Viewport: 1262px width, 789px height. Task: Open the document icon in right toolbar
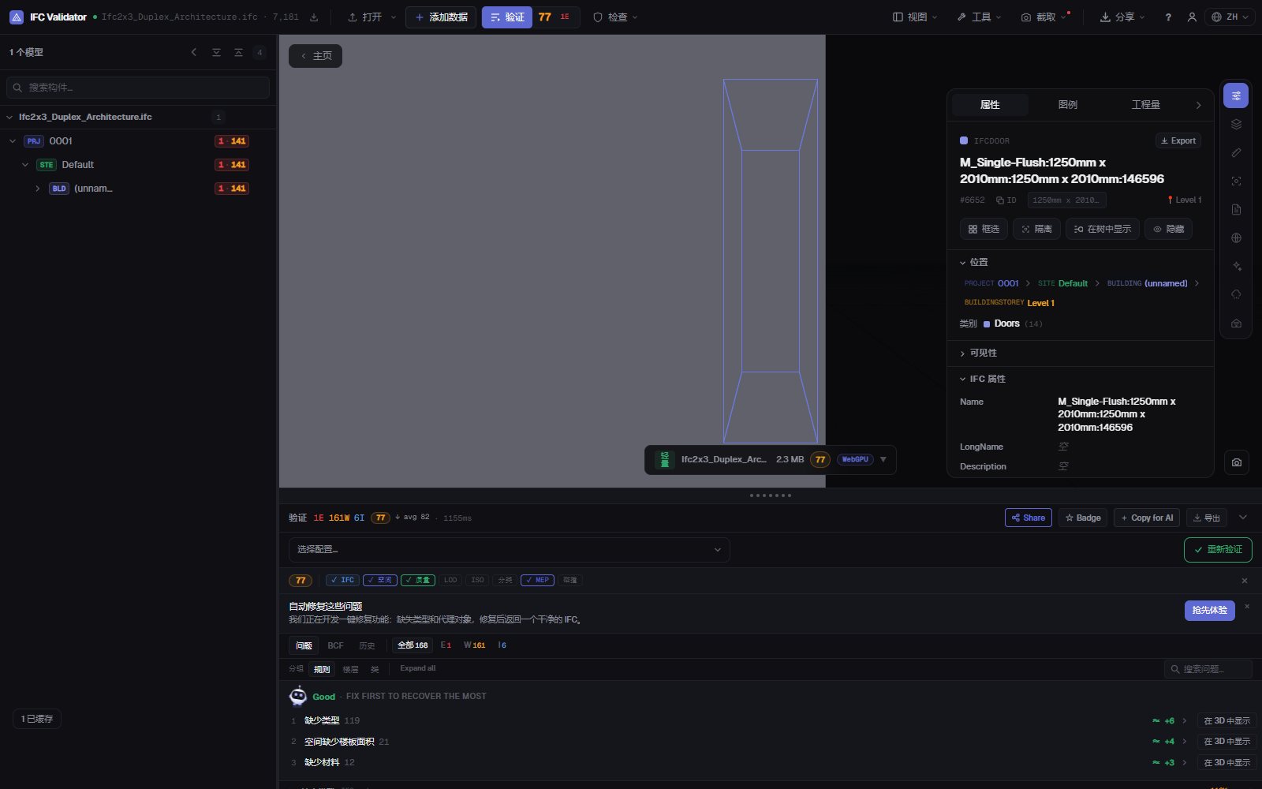[x=1236, y=210]
